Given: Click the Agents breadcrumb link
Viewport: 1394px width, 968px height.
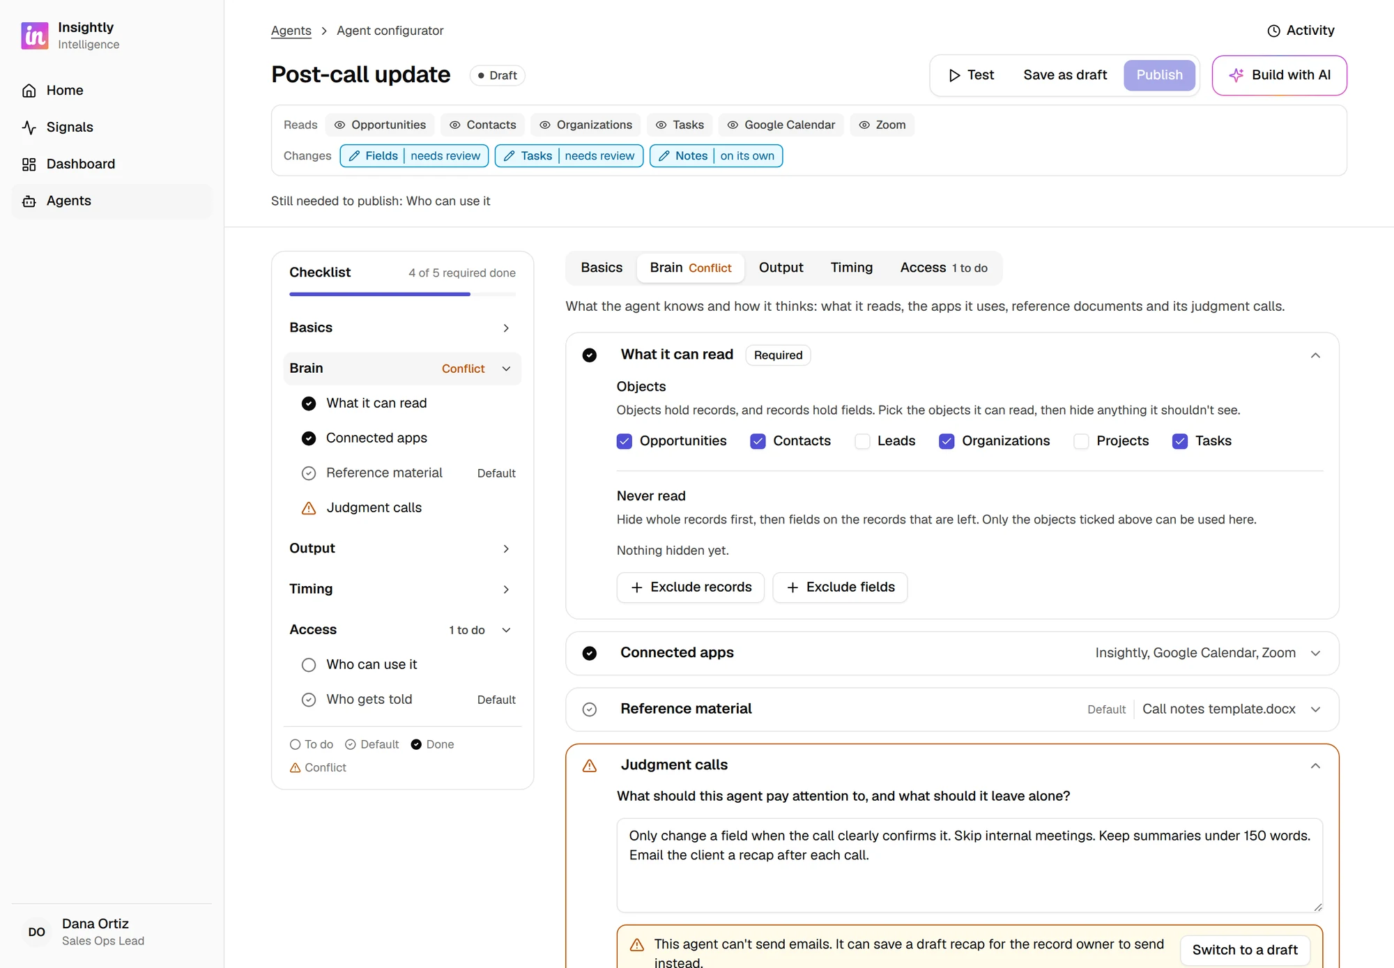Looking at the screenshot, I should coord(291,31).
